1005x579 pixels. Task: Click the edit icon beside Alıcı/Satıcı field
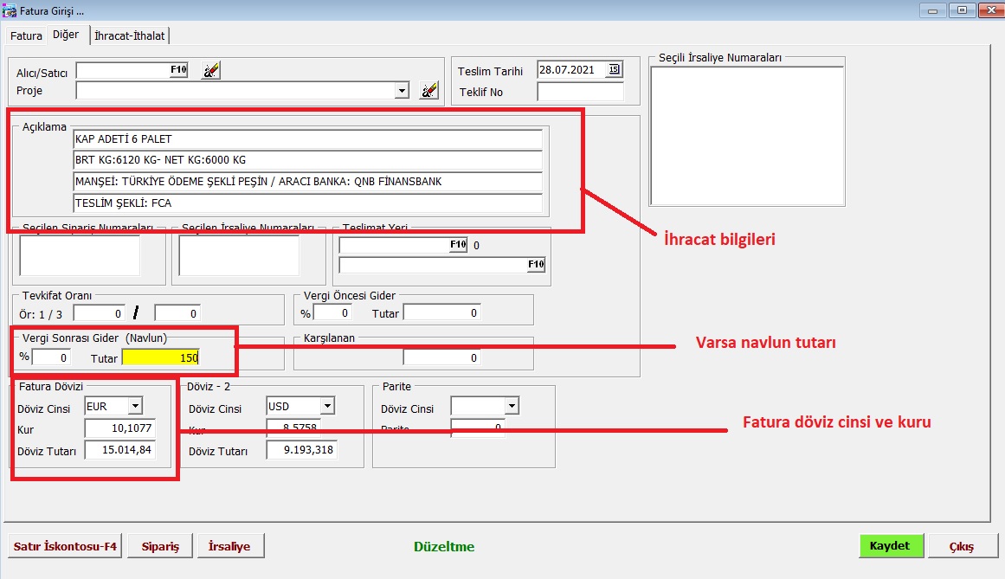click(x=210, y=71)
